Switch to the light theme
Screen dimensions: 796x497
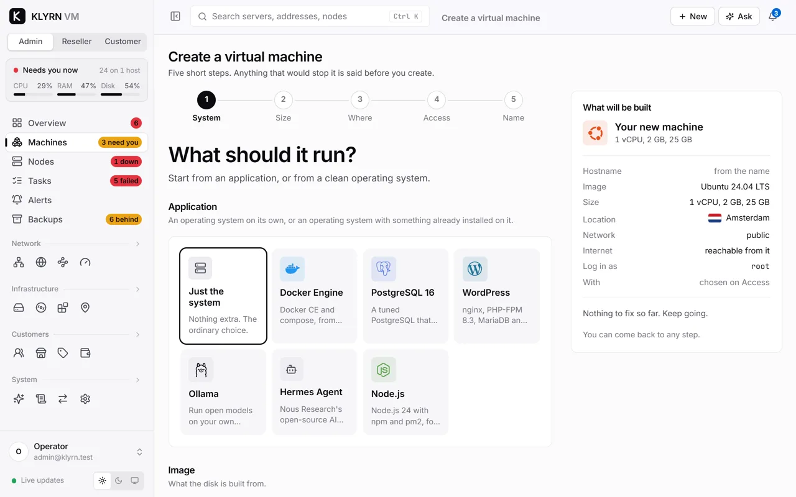(103, 480)
